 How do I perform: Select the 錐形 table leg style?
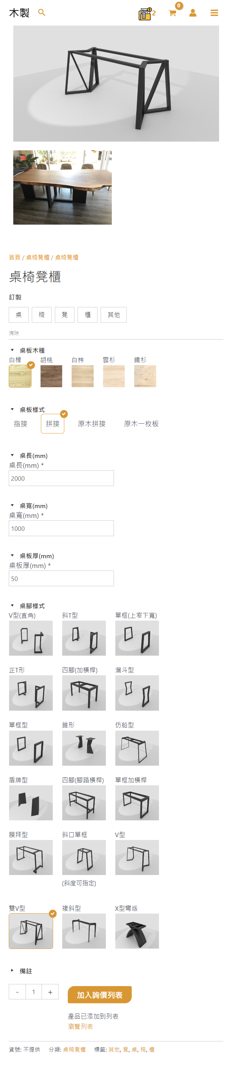point(84,748)
